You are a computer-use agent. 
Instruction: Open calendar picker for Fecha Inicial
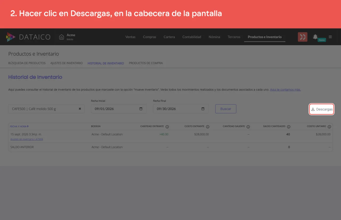coord(141,109)
